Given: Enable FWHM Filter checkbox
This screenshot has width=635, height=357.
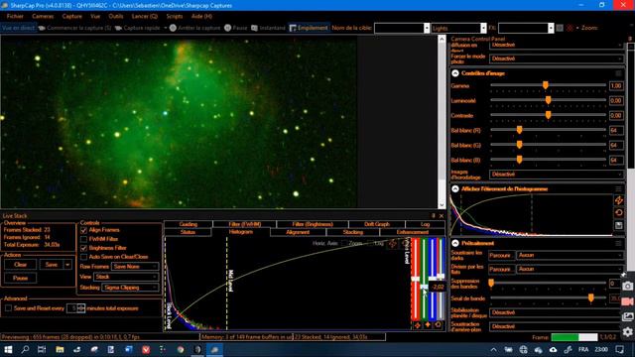Looking at the screenshot, I should [x=83, y=239].
